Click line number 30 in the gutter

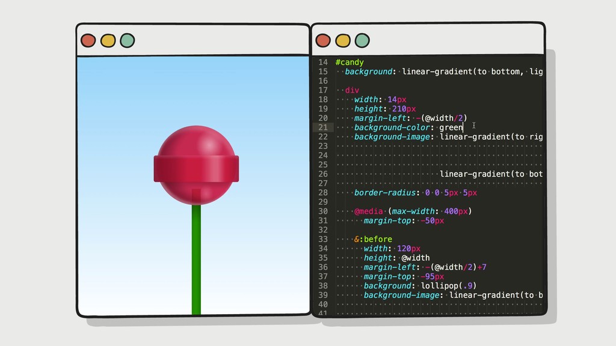323,211
